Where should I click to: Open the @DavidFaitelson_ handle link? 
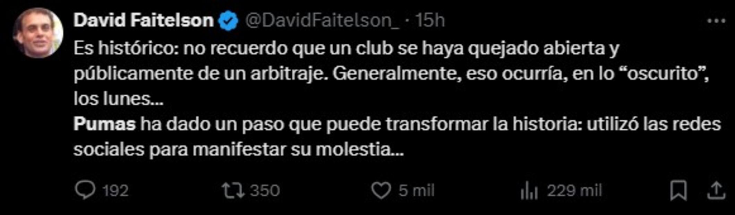click(322, 21)
